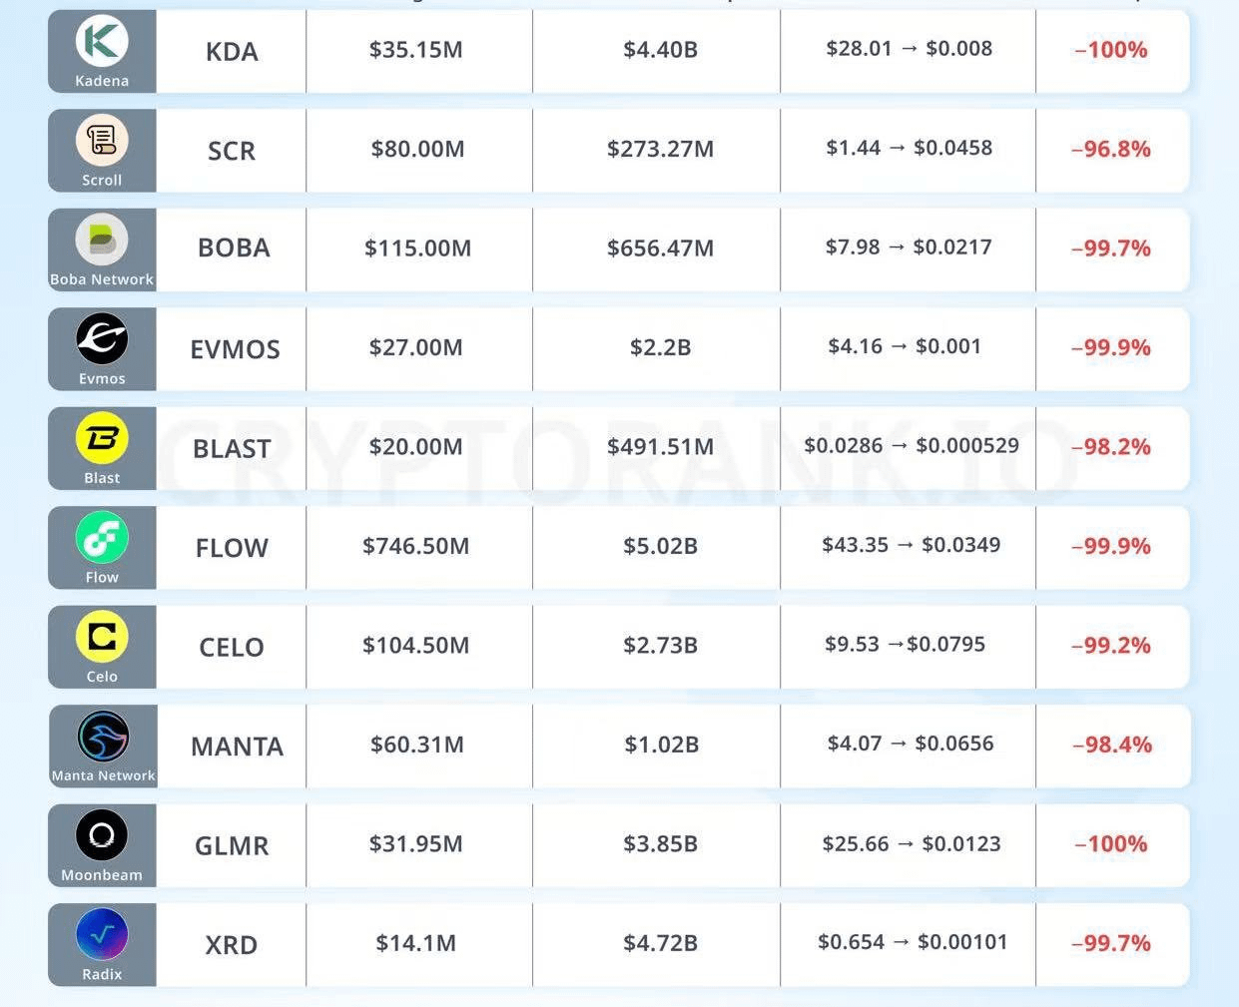Image resolution: width=1239 pixels, height=1007 pixels.
Task: Select the yellow Blast logo
Action: click(x=102, y=437)
